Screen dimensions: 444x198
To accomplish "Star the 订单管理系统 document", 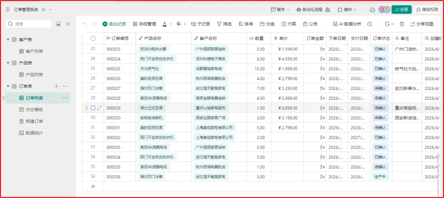I will coord(43,9).
